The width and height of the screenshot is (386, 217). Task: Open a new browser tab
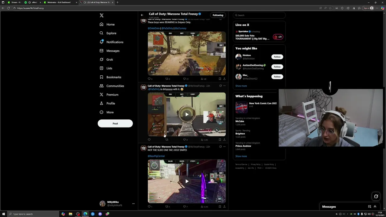[117, 2]
